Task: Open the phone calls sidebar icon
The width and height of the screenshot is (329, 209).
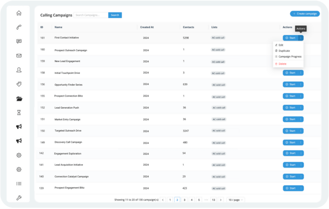Action: tap(19, 27)
